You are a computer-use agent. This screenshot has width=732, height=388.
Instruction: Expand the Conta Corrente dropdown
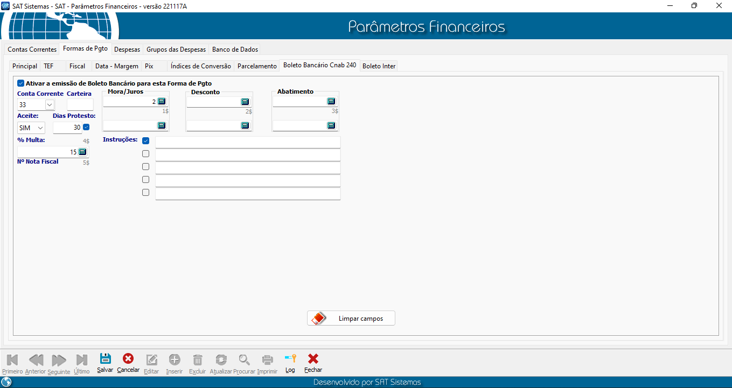click(x=50, y=104)
